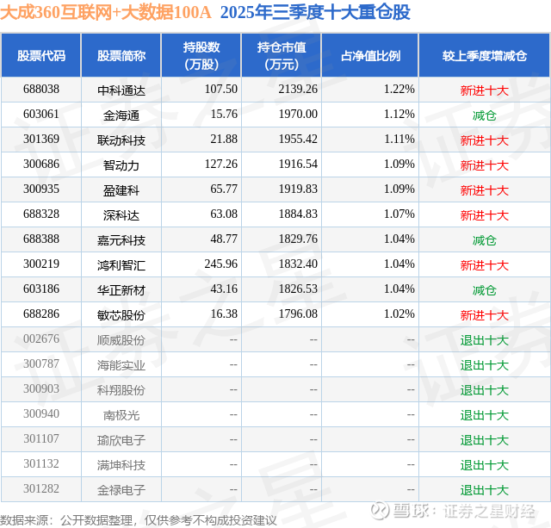Click holding value 1919.83

(x=298, y=189)
